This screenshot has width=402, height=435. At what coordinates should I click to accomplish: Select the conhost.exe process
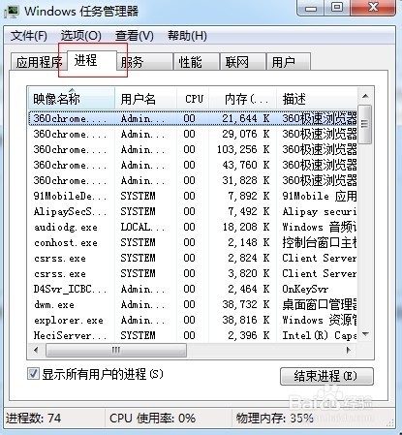tap(193, 242)
